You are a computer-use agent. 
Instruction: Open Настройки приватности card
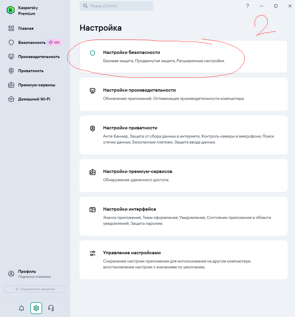[x=183, y=135]
